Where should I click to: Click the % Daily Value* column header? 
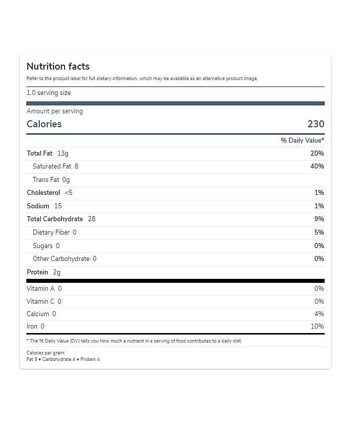click(302, 141)
